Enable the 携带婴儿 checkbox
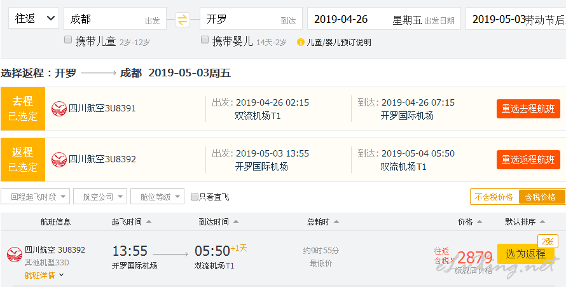Viewport: 566px width, 287px height. coord(205,40)
